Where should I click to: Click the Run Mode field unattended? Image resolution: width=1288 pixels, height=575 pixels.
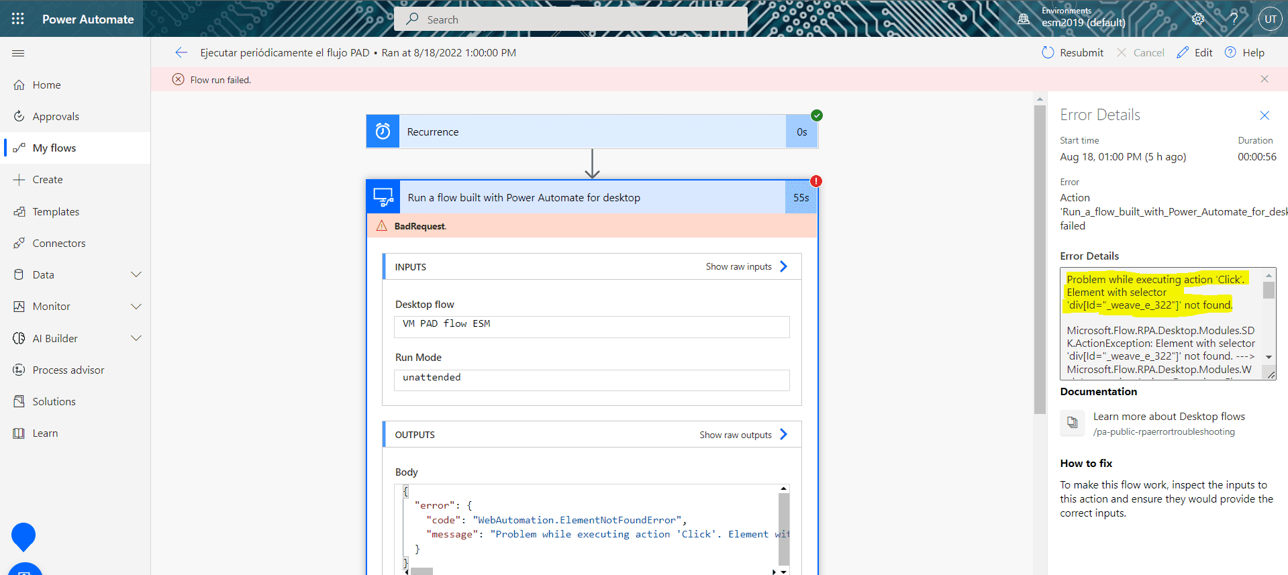(591, 380)
